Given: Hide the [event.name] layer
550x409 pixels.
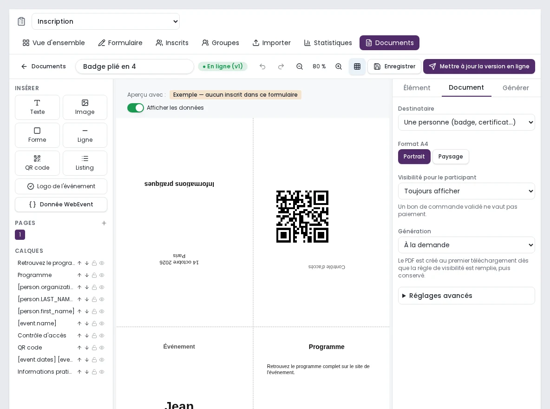Looking at the screenshot, I should (102, 323).
